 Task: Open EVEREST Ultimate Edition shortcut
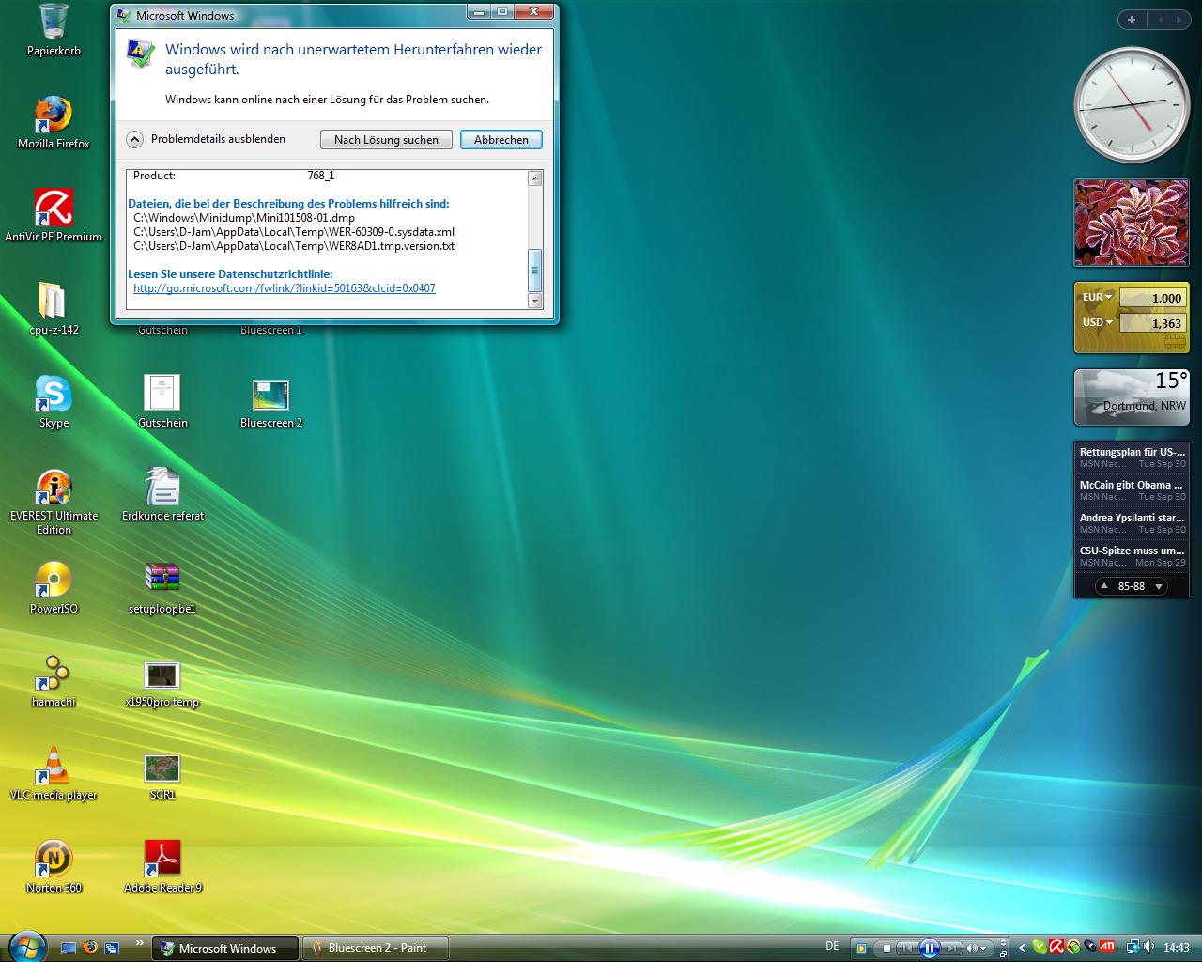click(54, 502)
